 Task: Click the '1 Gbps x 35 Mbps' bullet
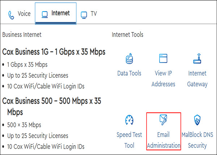click(x=27, y=65)
